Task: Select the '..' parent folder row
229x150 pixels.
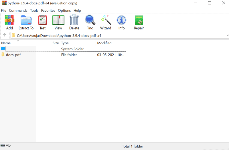Action: click(63, 49)
